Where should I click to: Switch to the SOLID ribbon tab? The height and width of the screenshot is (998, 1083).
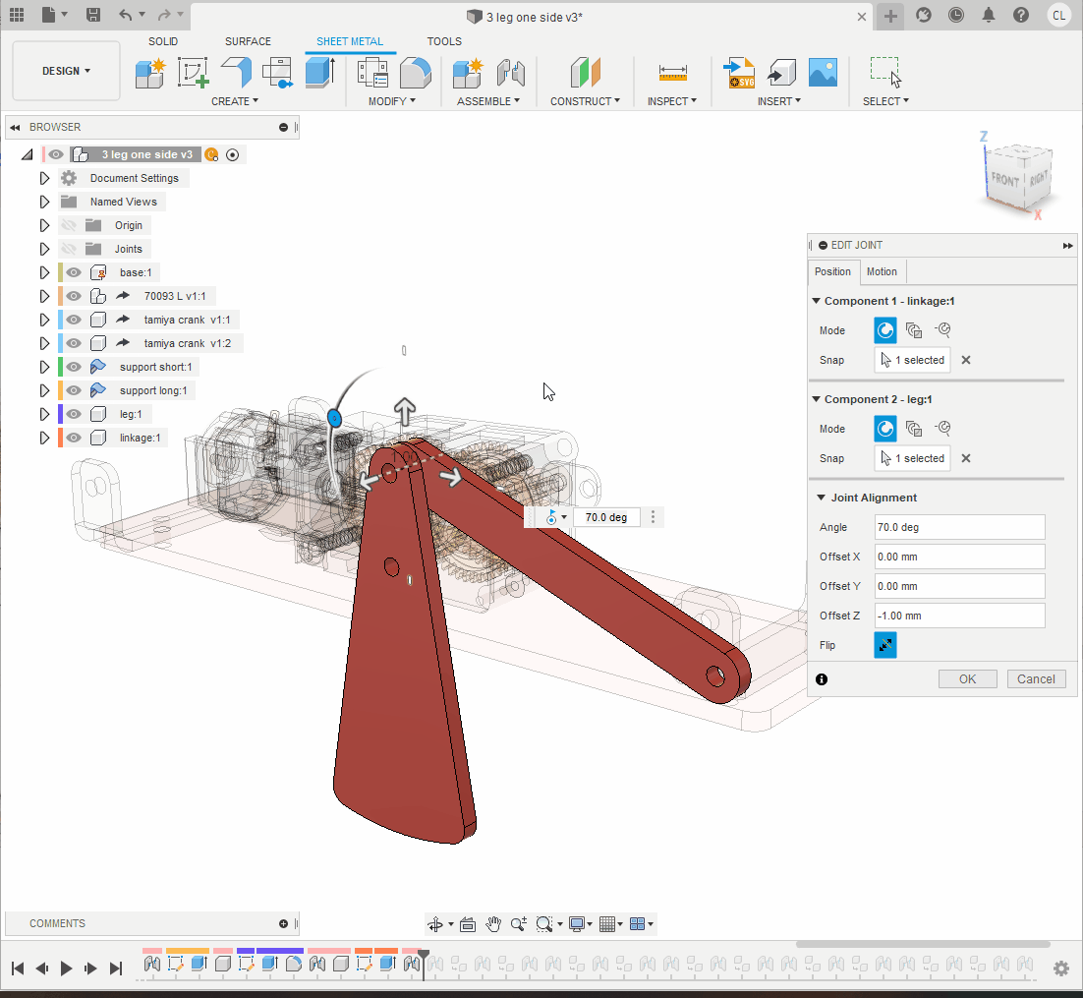[x=163, y=41]
